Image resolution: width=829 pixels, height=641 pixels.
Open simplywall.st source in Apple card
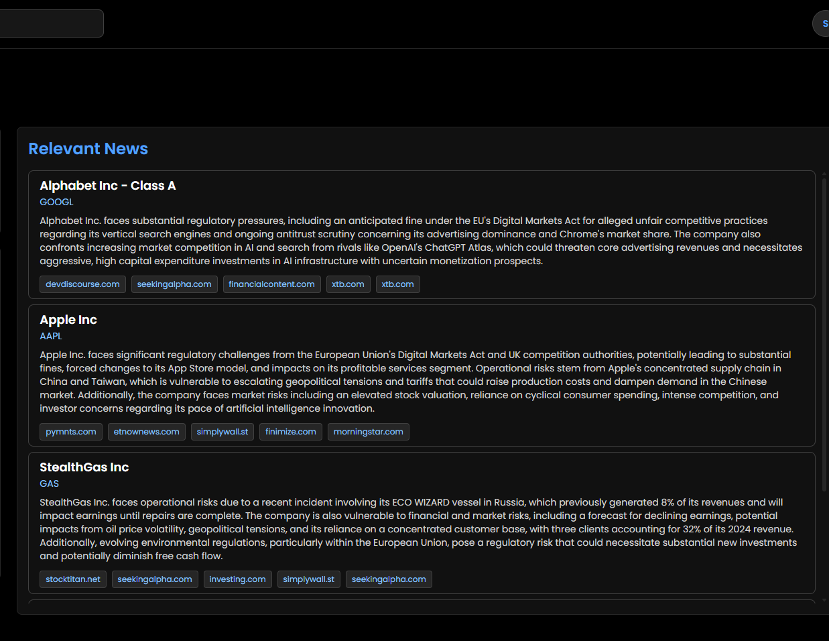tap(222, 432)
